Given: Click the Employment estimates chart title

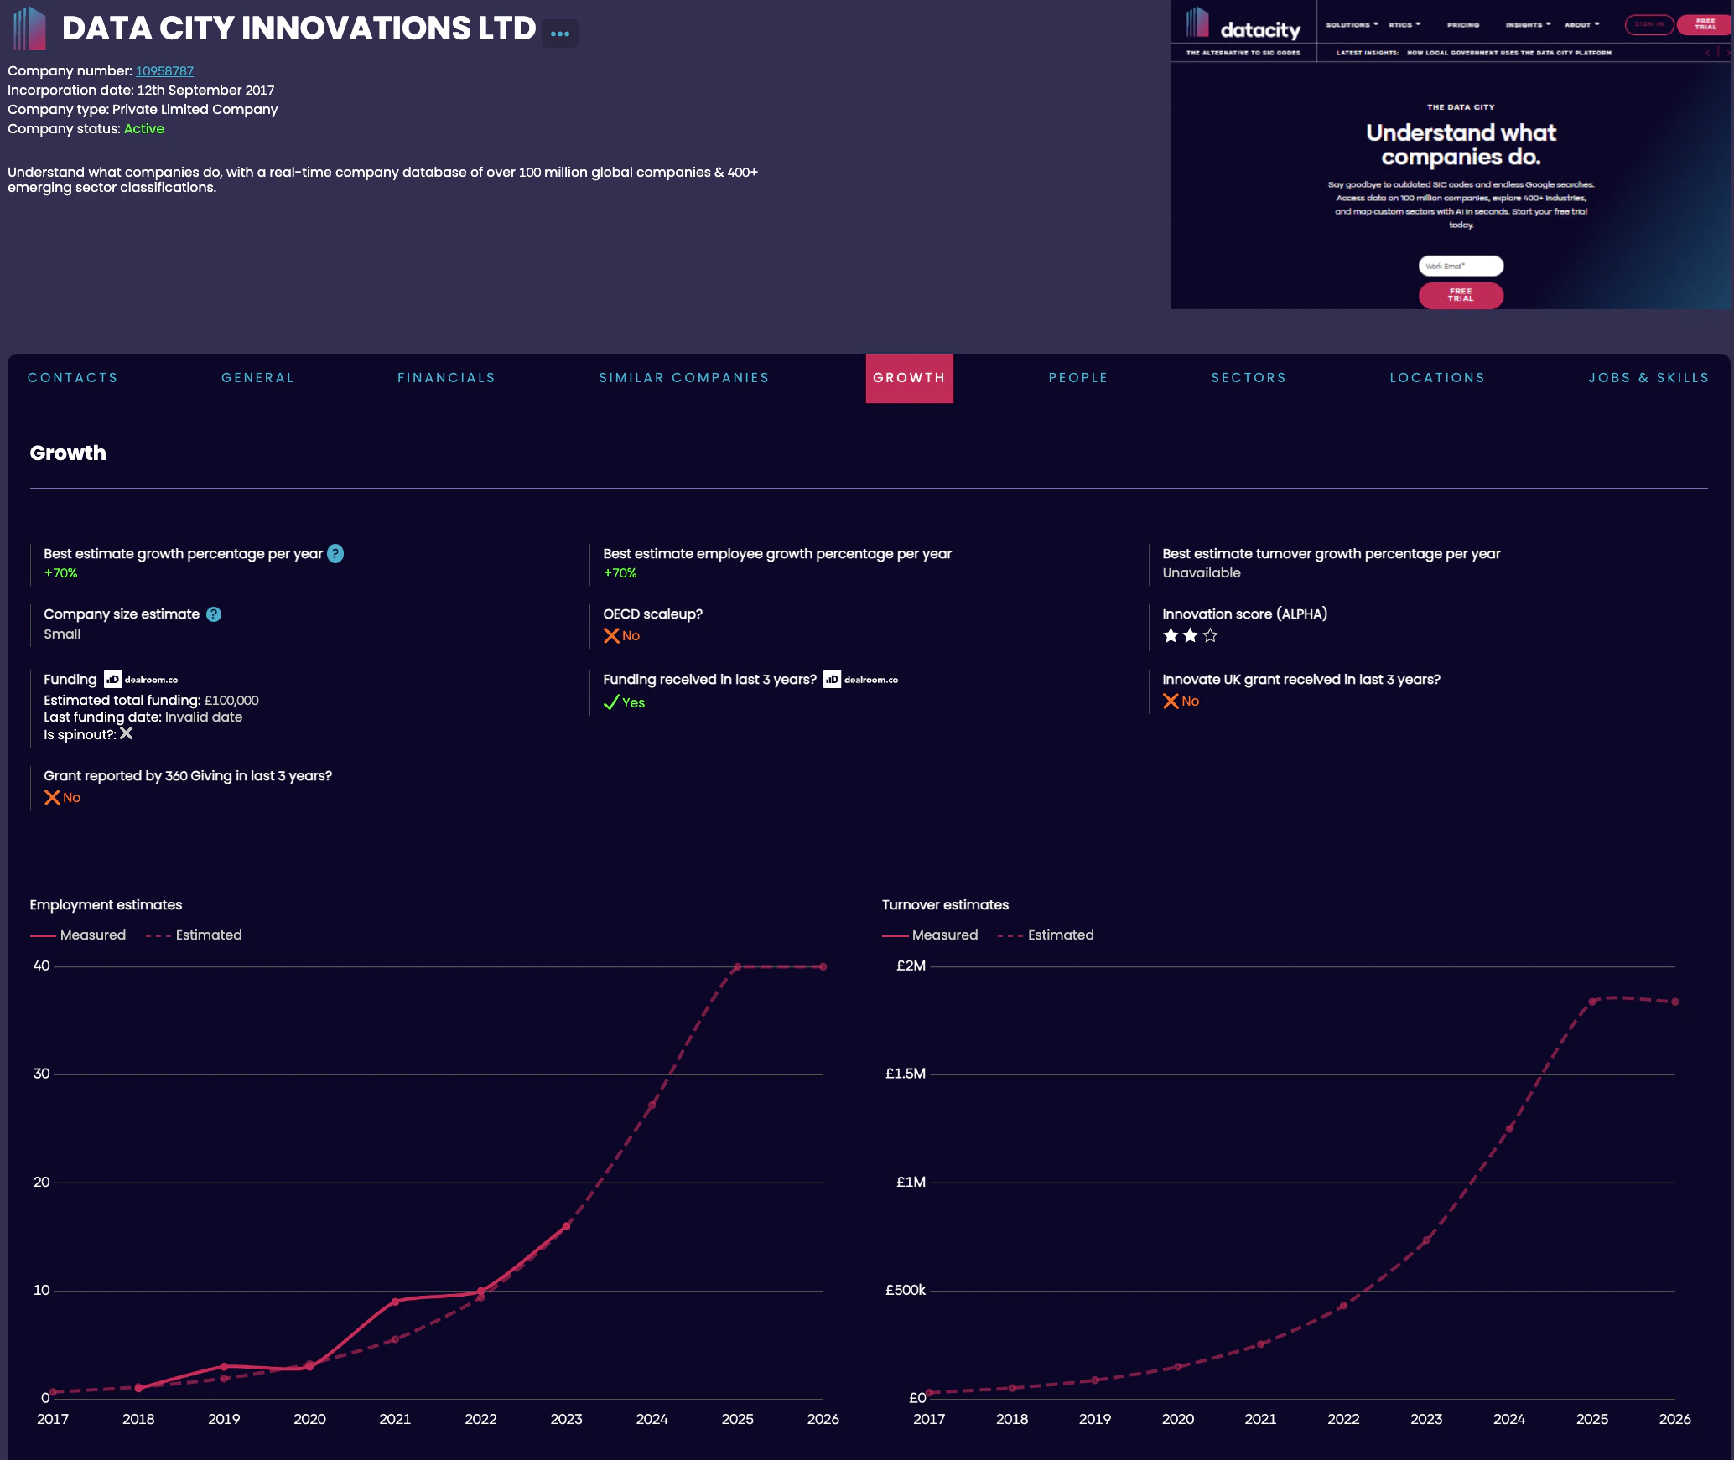Looking at the screenshot, I should 106,905.
